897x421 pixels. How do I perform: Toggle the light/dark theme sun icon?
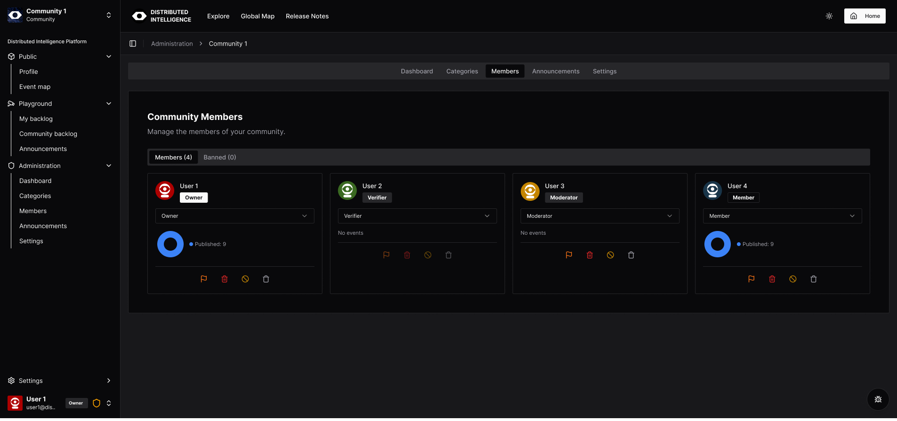click(x=829, y=16)
